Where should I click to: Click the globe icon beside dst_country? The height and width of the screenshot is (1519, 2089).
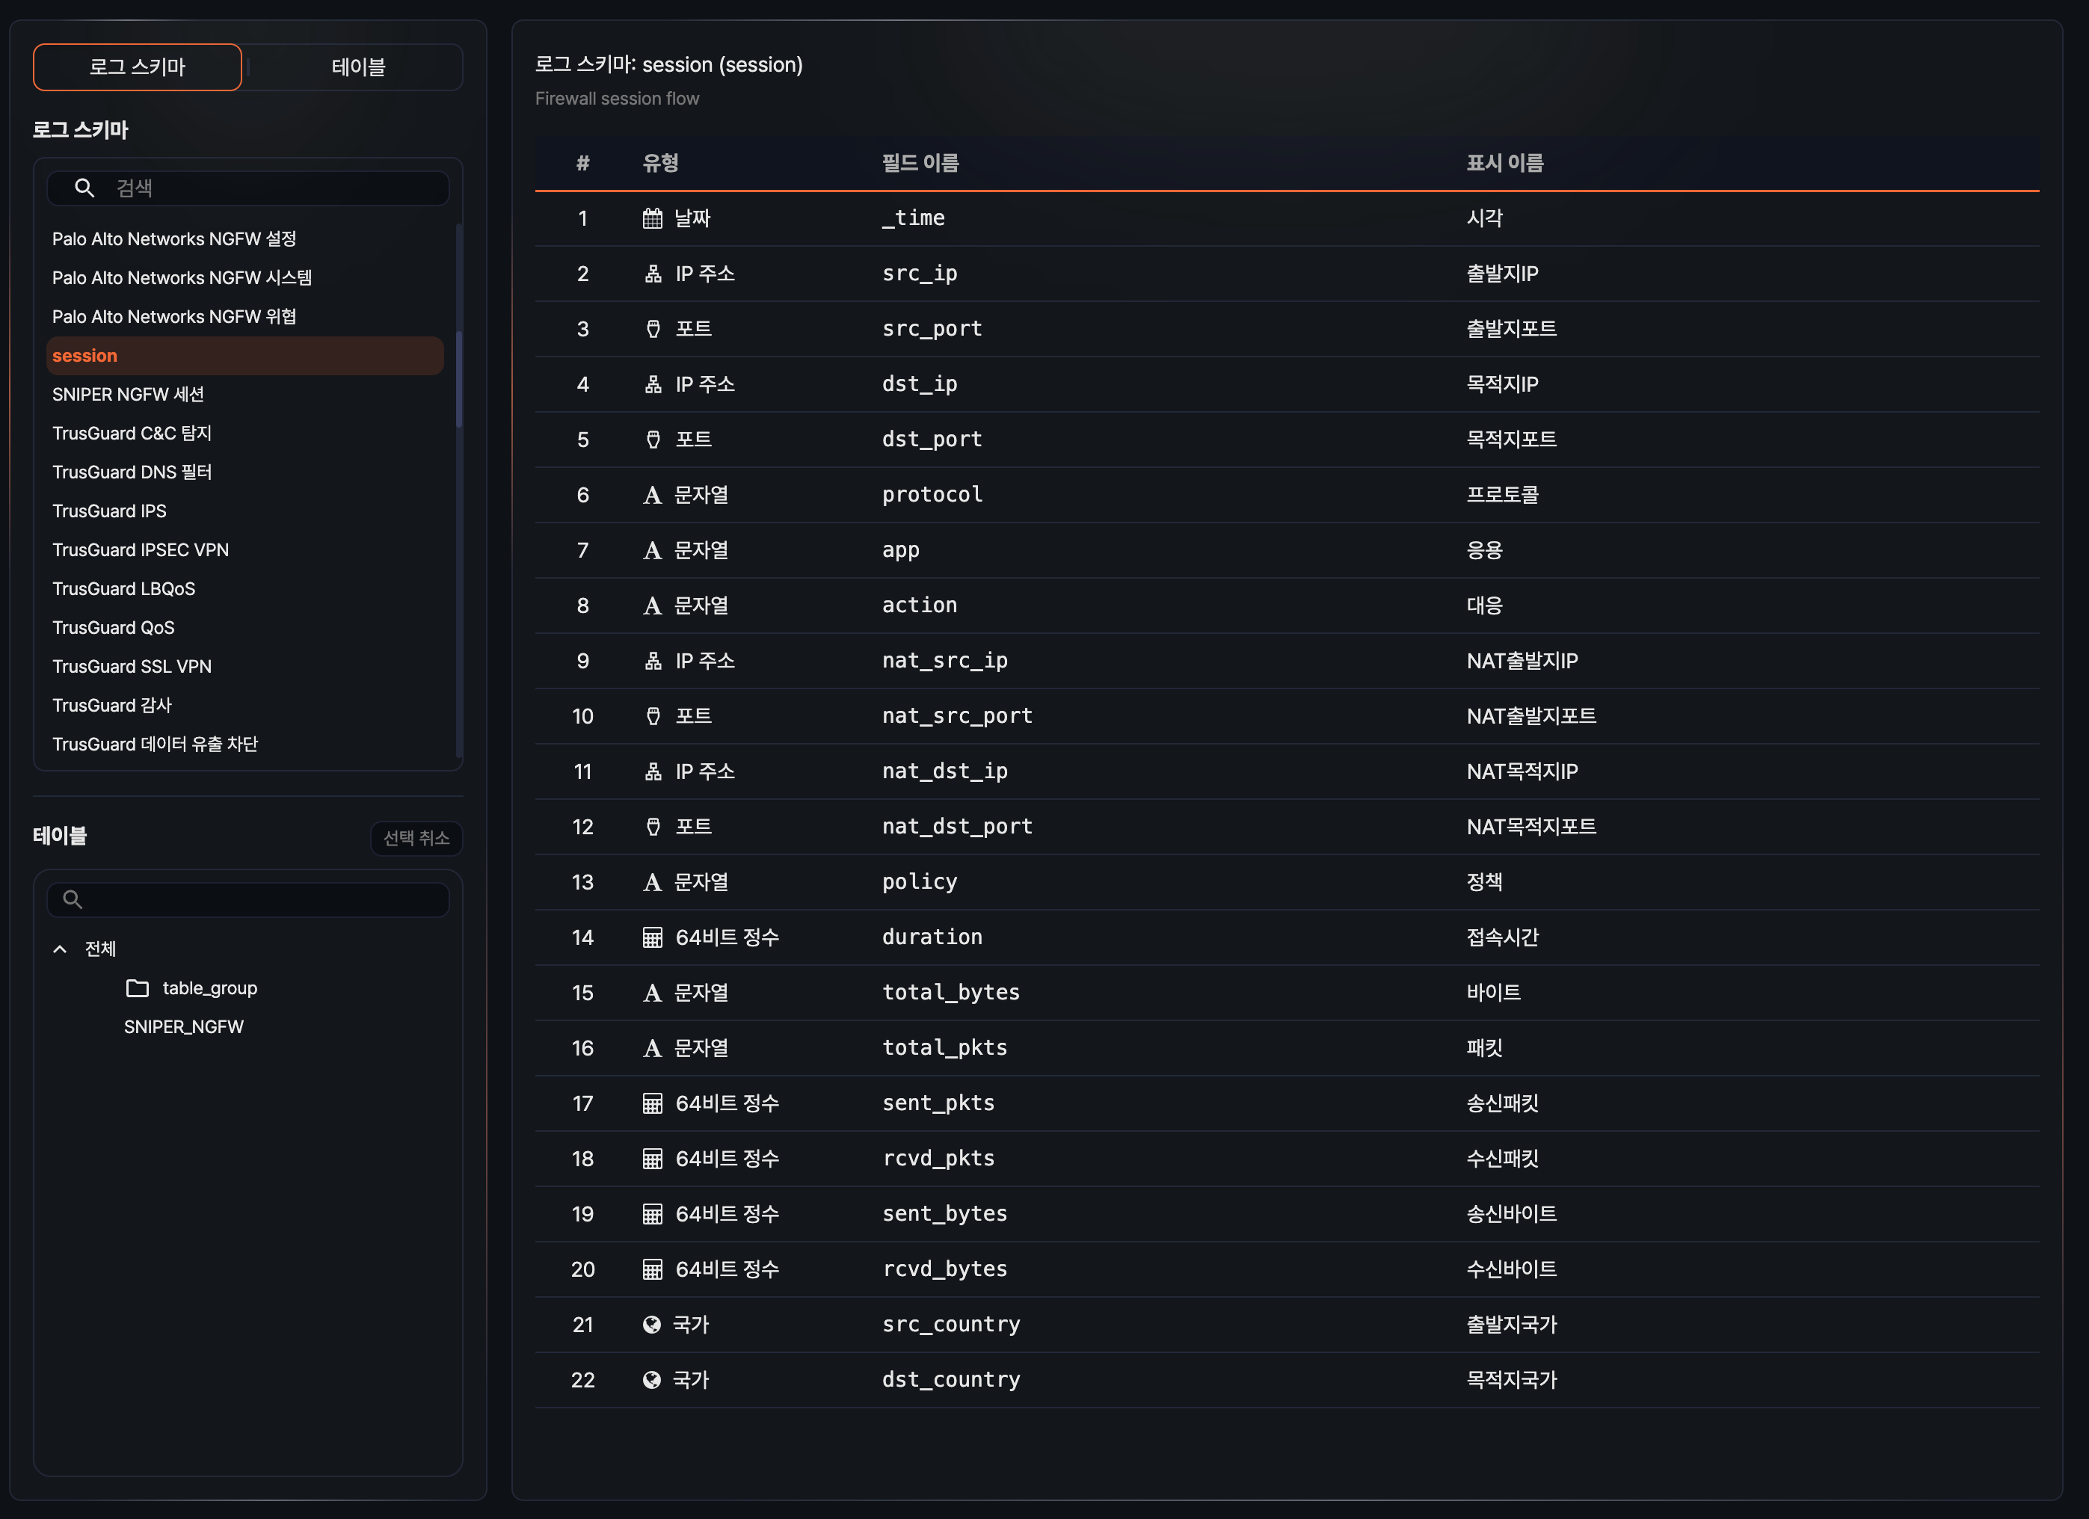click(x=652, y=1380)
